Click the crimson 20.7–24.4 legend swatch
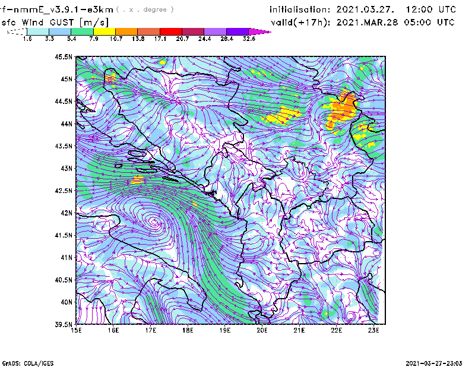The image size is (475, 367). [x=193, y=31]
